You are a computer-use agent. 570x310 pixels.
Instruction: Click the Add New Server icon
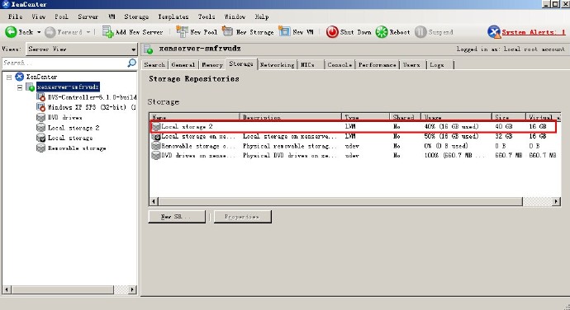pyautogui.click(x=108, y=32)
